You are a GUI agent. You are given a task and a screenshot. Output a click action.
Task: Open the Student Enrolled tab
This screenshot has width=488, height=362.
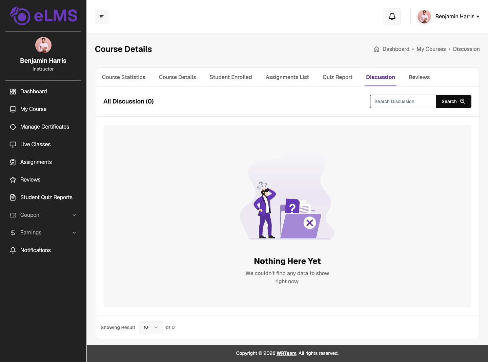point(231,77)
